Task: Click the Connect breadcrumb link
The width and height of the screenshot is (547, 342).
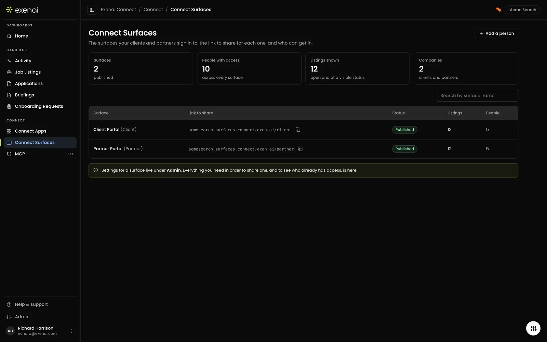Action: tap(153, 10)
